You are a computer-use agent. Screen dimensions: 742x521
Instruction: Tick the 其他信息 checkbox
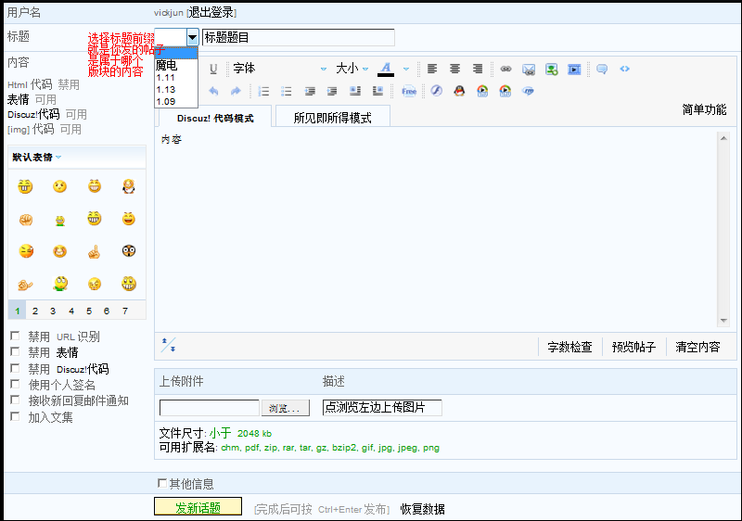[x=163, y=483]
